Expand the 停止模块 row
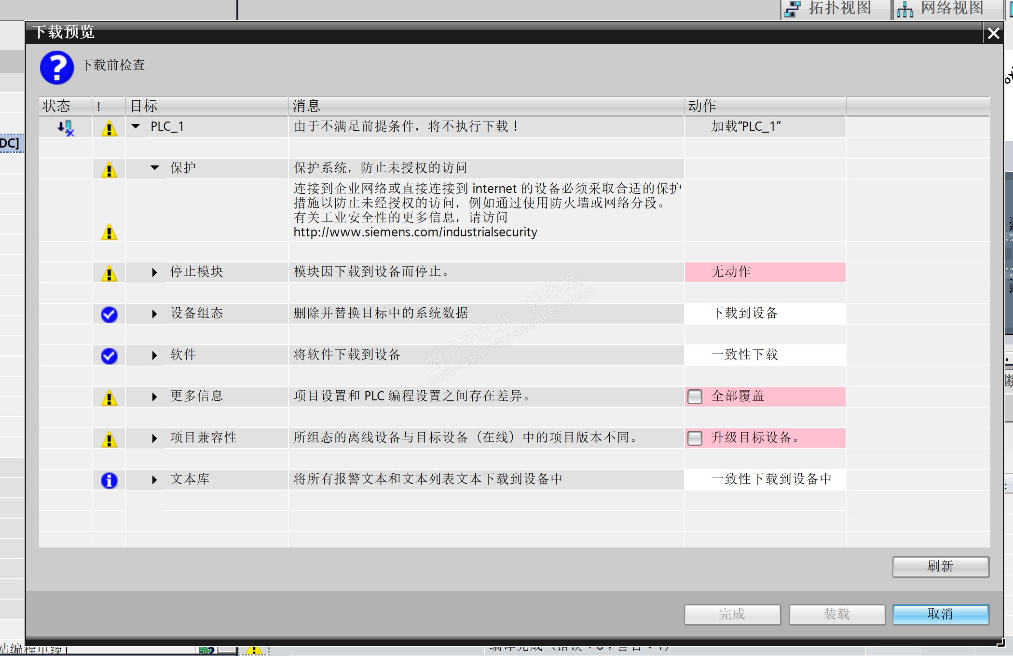Viewport: 1013px width, 656px height. [154, 272]
